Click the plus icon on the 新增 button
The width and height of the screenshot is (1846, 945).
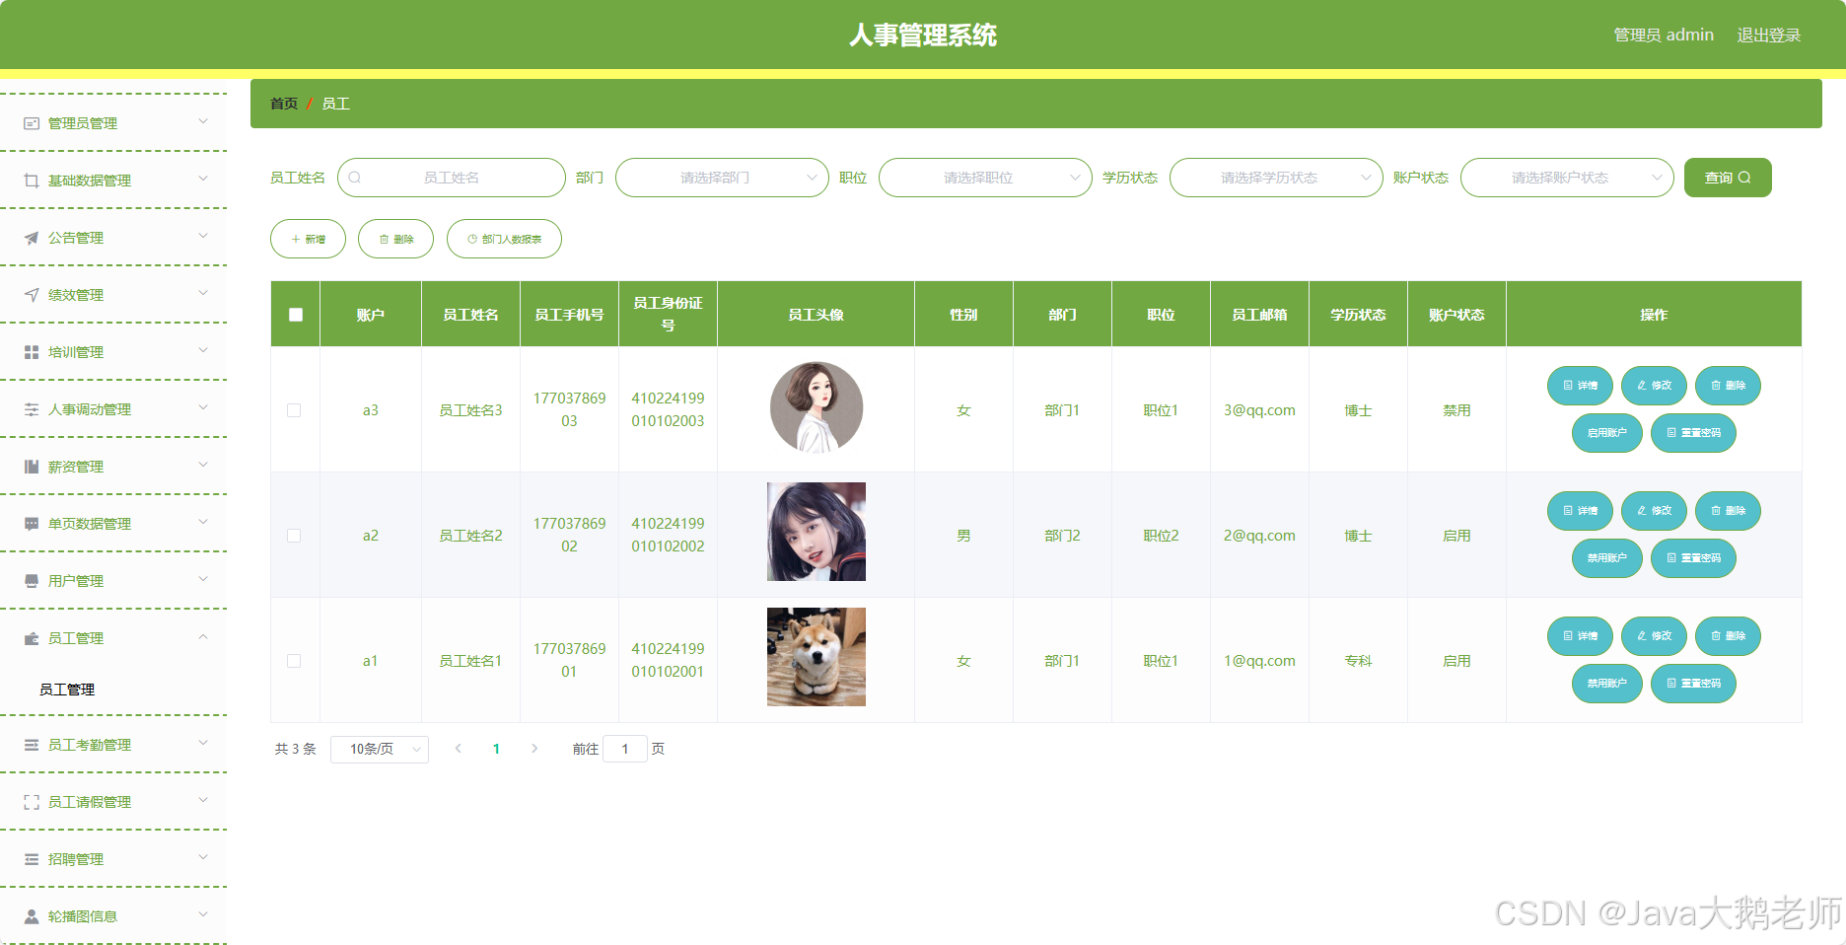click(x=296, y=240)
